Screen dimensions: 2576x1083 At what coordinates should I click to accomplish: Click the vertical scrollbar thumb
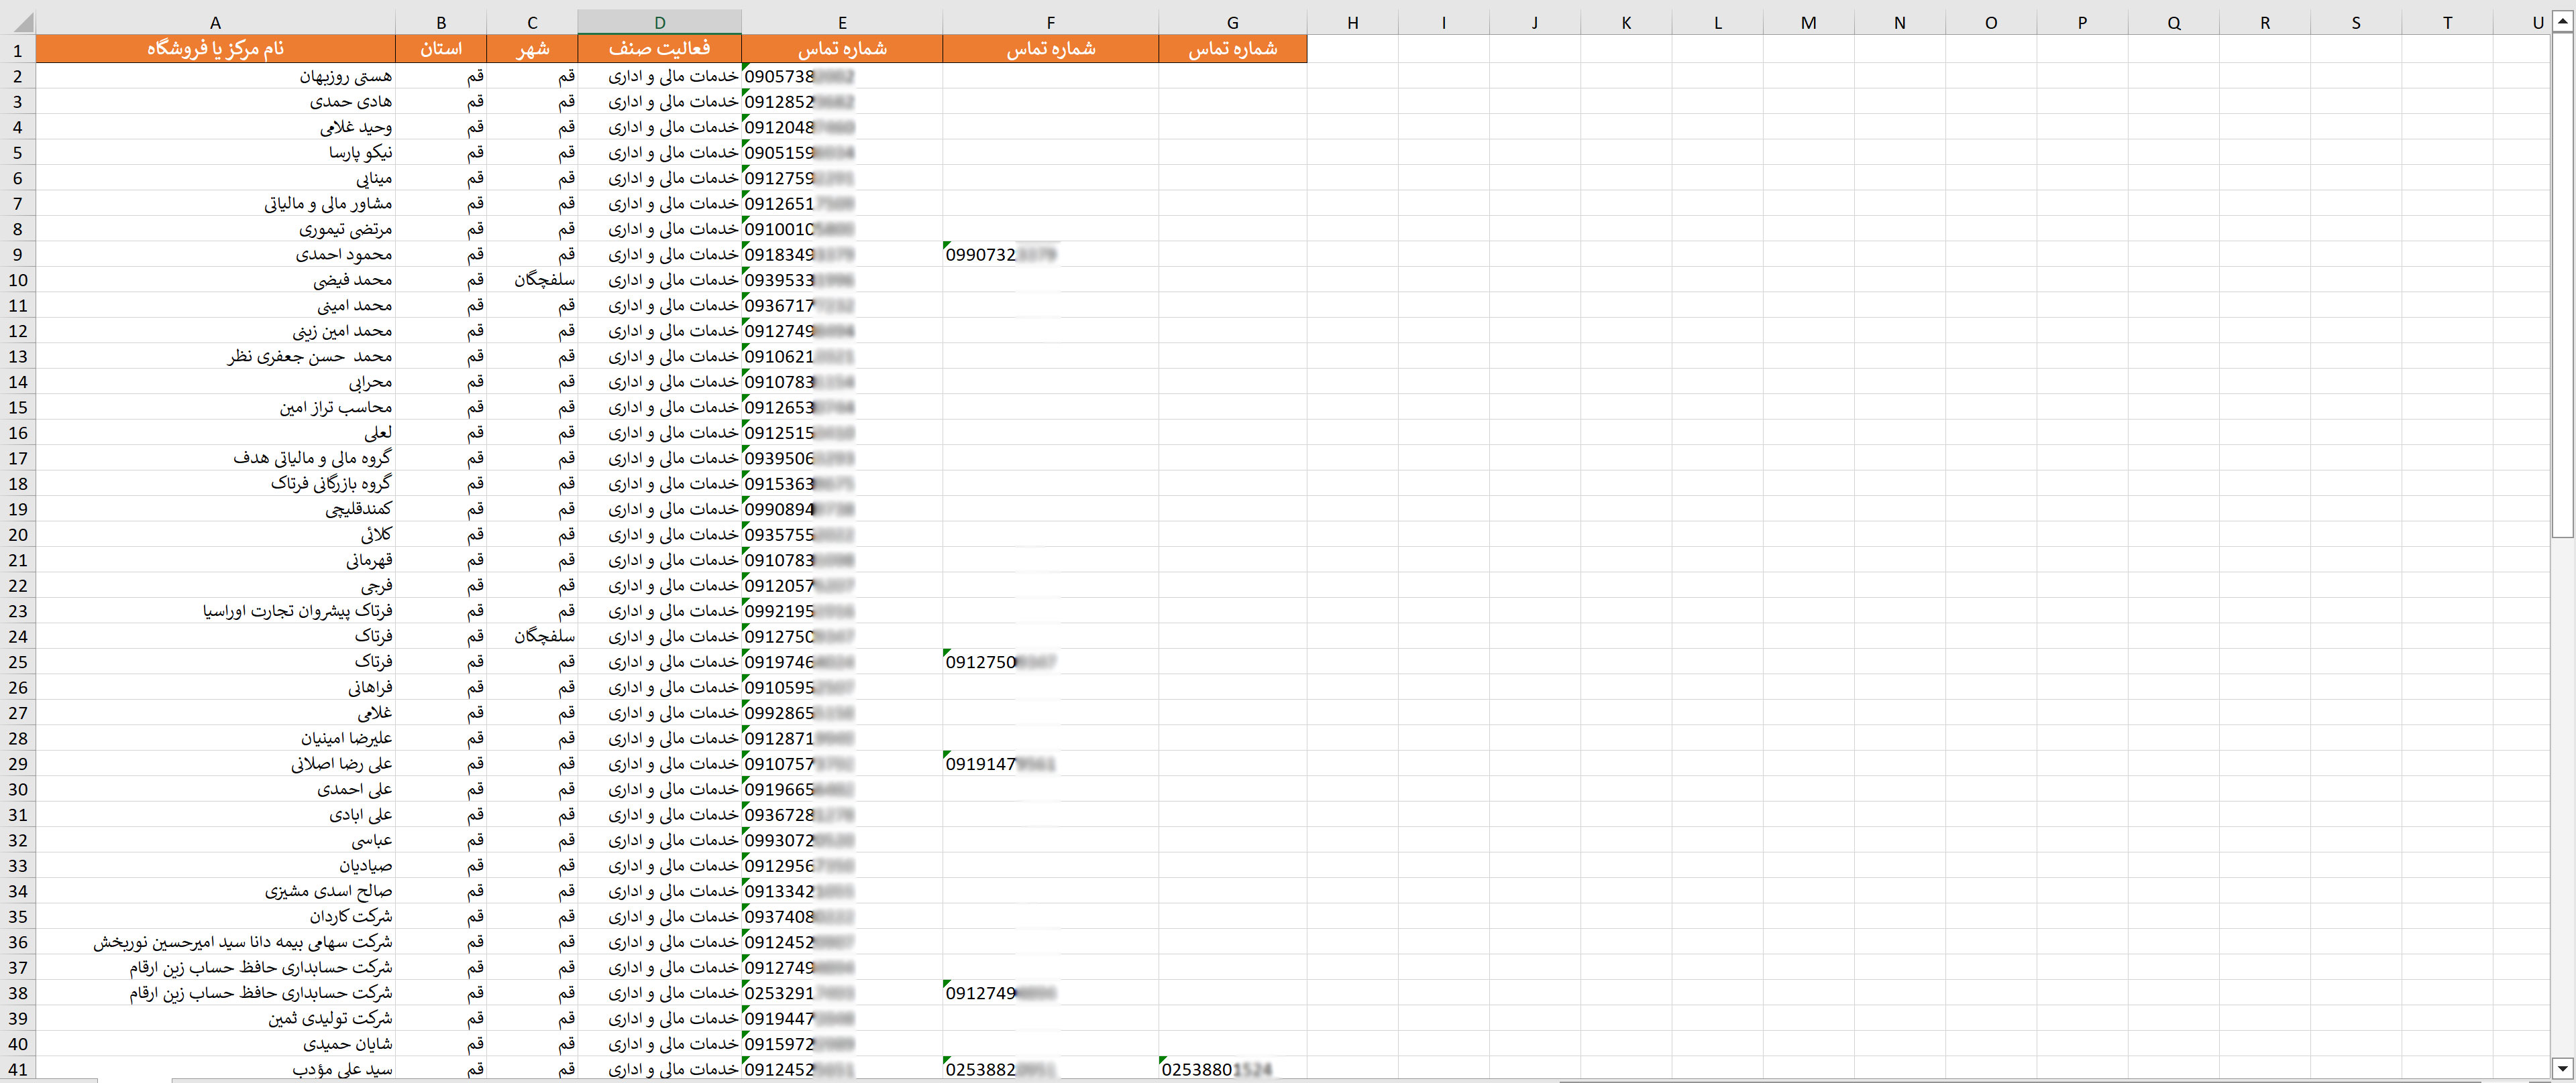point(2562,285)
